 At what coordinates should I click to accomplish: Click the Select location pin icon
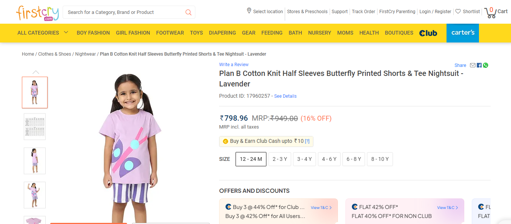(x=249, y=11)
